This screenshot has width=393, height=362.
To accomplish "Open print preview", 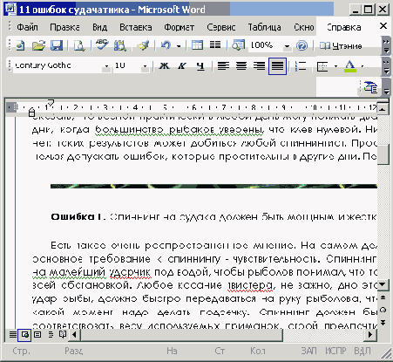I will [79, 45].
